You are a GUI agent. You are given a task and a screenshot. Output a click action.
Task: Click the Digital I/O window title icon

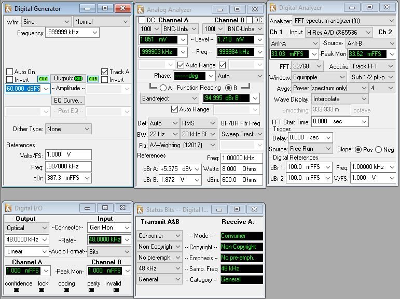[8, 208]
